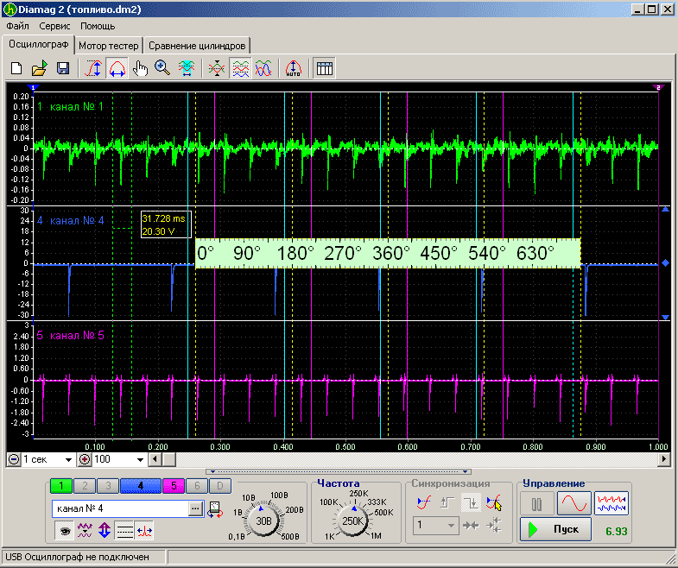This screenshot has height=568, width=678.
Task: Select the horizontal time measurement tool
Action: 117,68
